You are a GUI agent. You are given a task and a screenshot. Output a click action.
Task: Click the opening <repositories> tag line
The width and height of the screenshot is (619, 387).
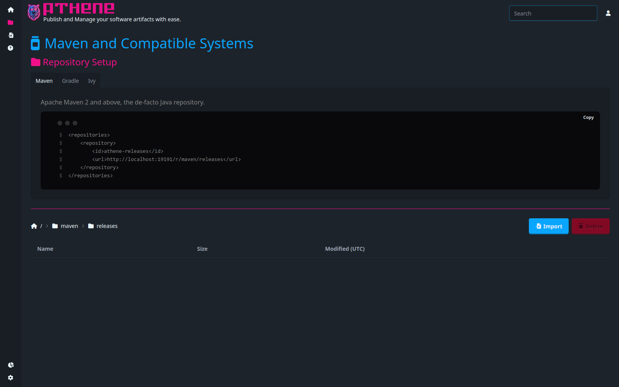coord(89,135)
